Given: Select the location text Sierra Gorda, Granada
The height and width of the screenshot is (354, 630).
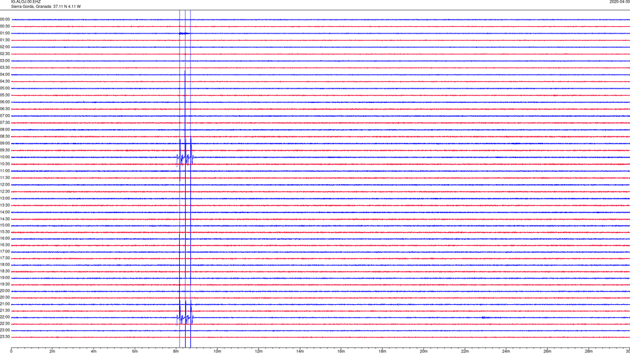Looking at the screenshot, I should [x=31, y=7].
